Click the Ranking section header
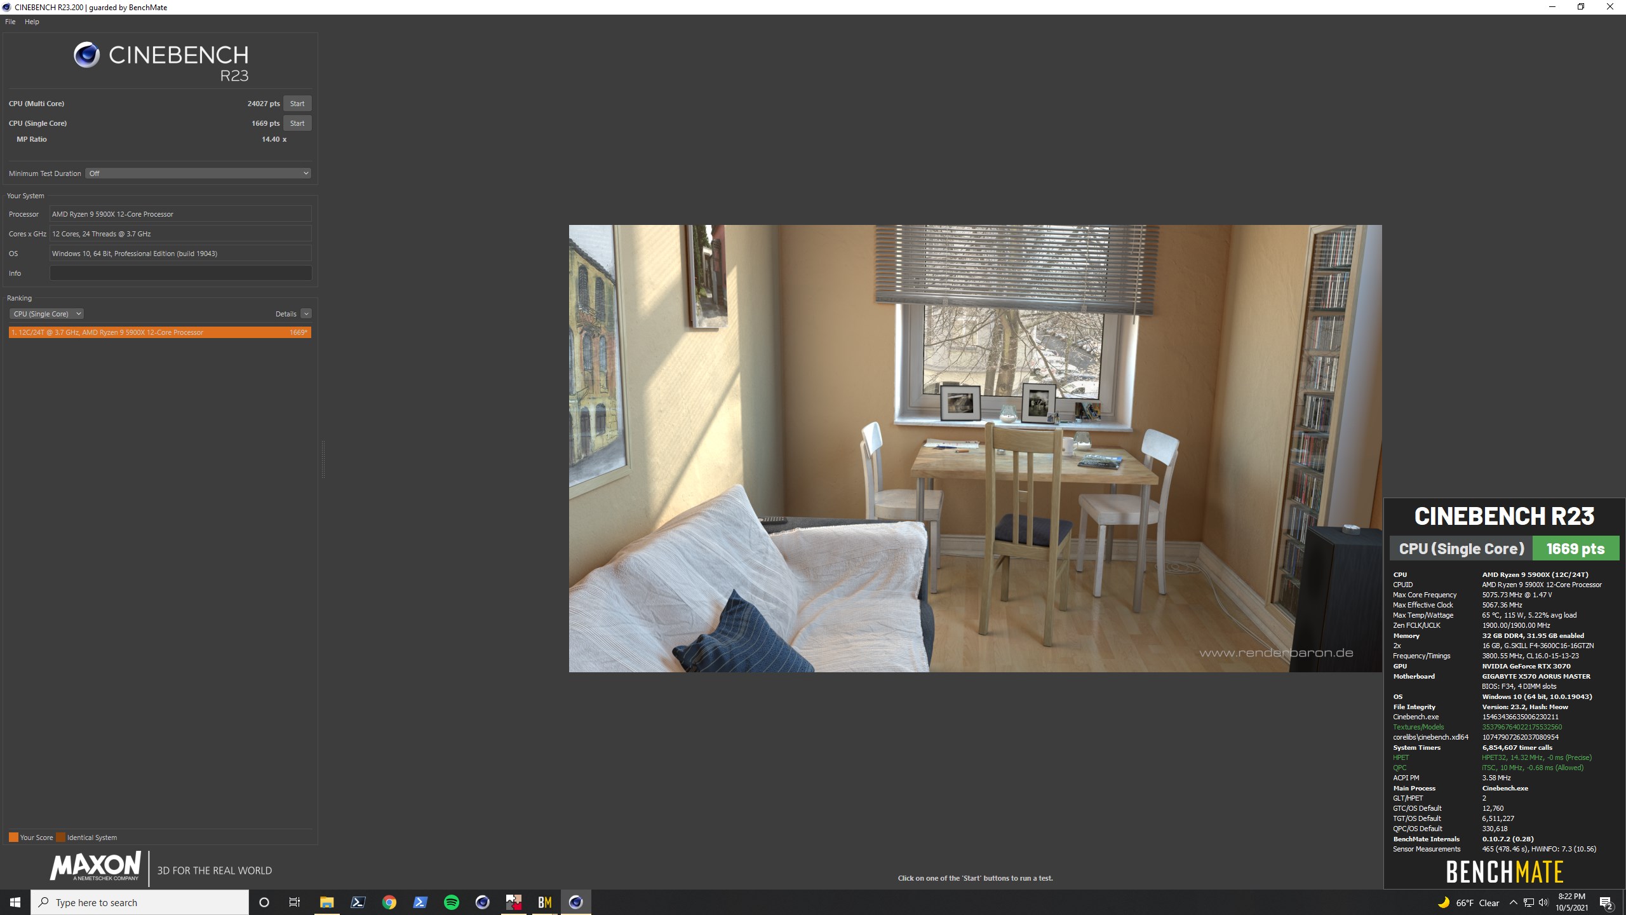This screenshot has height=915, width=1626. [x=19, y=298]
